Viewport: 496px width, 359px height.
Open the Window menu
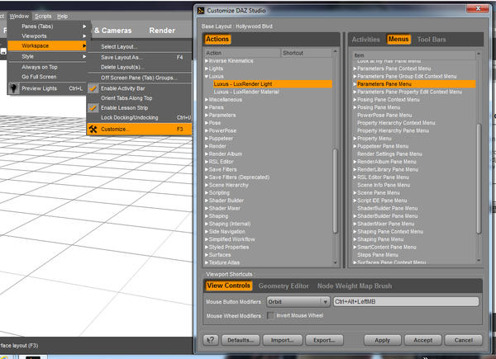19,17
